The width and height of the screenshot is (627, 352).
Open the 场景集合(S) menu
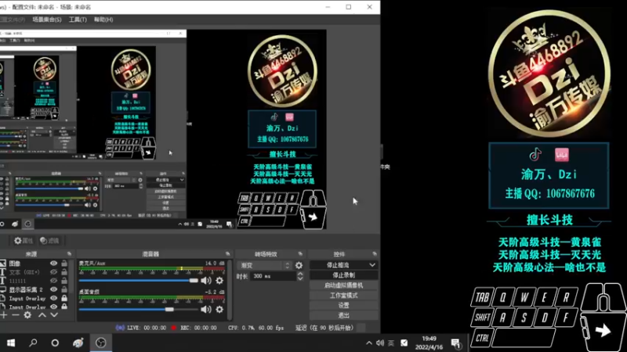[x=47, y=20]
